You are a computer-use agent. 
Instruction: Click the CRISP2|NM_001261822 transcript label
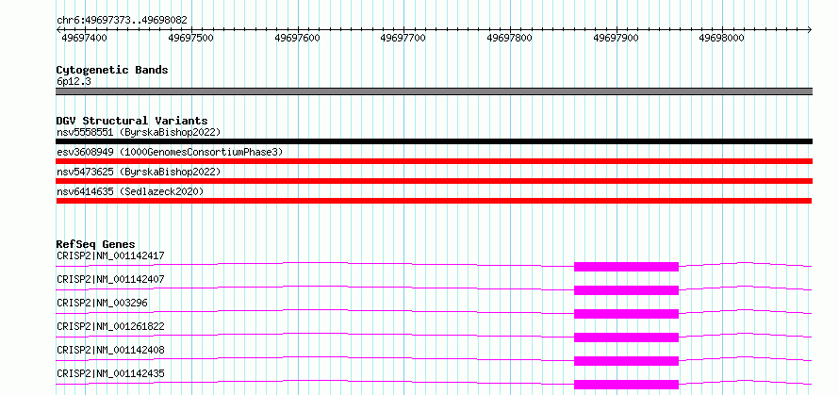[x=110, y=326]
